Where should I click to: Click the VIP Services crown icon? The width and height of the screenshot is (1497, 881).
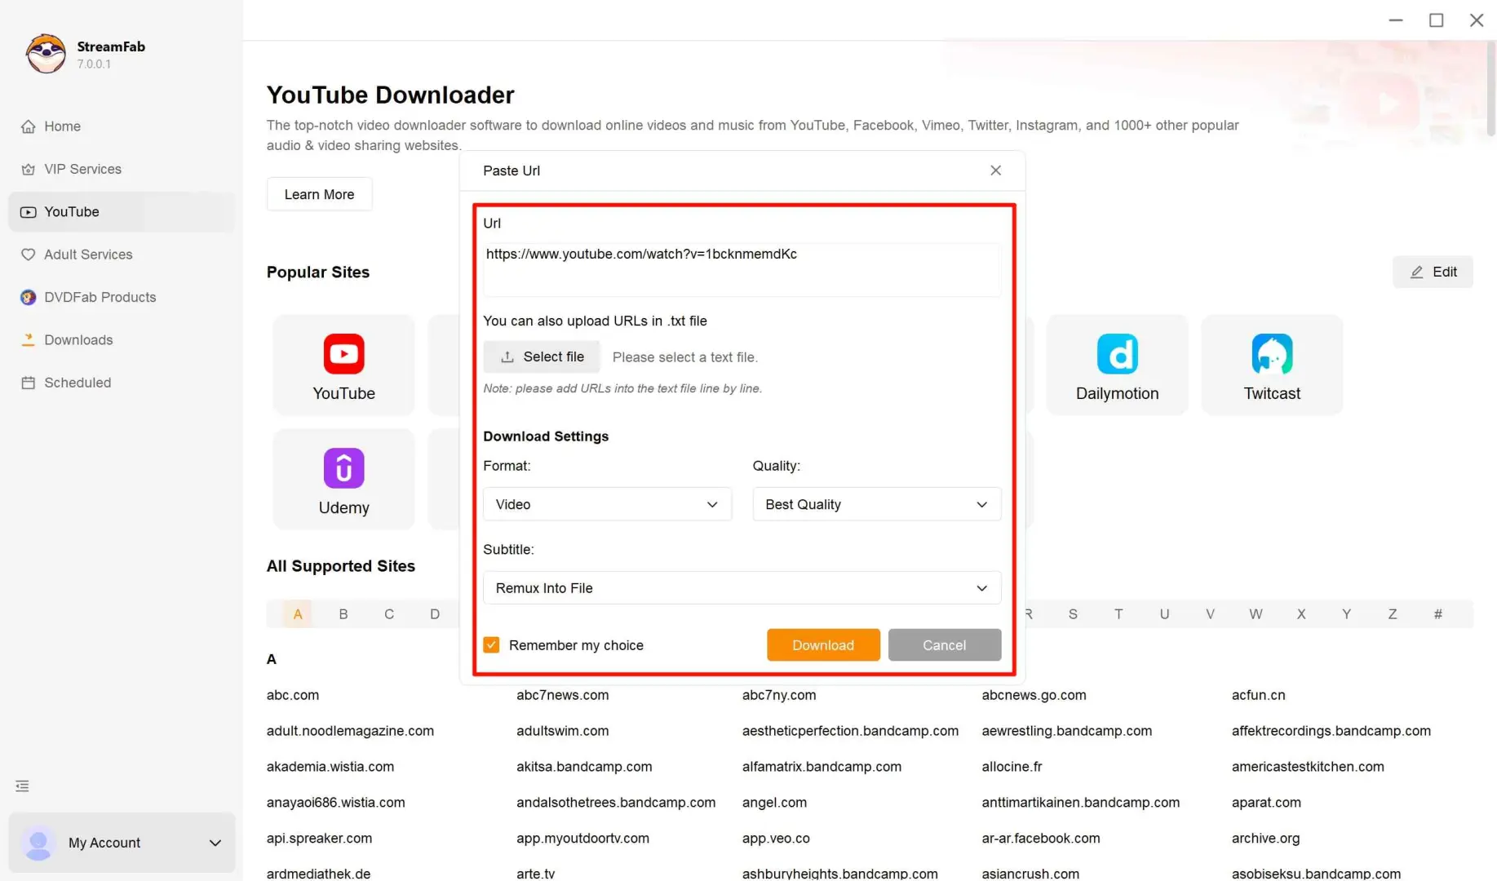click(29, 169)
